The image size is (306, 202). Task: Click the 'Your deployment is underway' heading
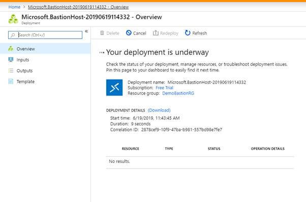click(x=157, y=52)
